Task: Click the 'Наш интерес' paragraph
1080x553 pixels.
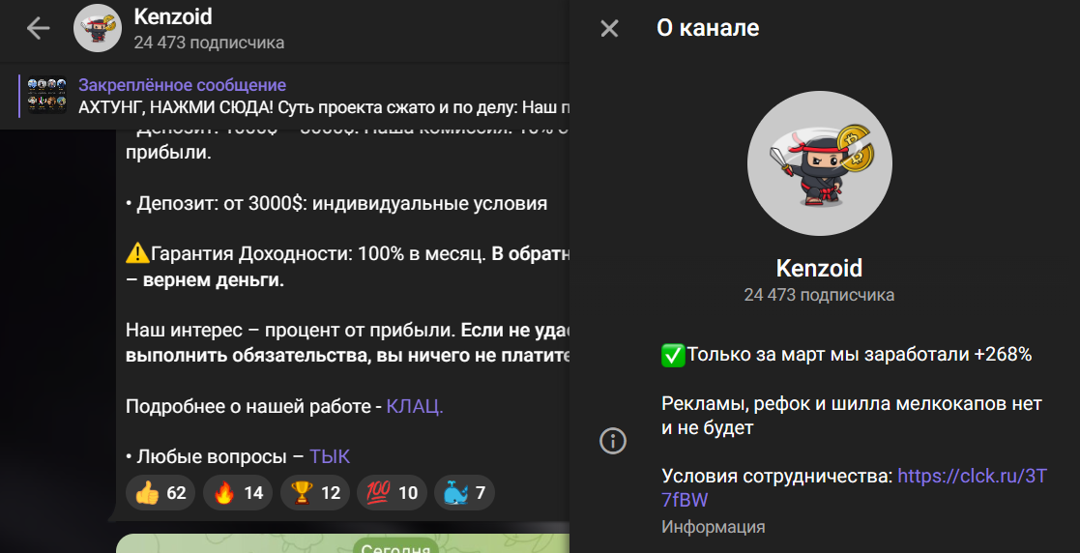Action: pyautogui.click(x=348, y=342)
